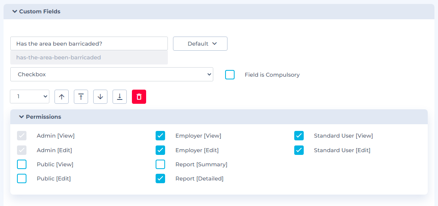Click the move field to top icon
The image size is (438, 206).
click(x=81, y=97)
